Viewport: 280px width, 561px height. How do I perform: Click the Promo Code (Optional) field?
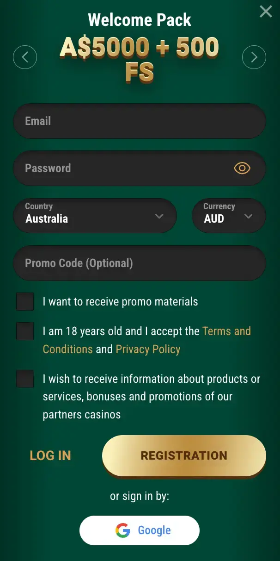139,263
